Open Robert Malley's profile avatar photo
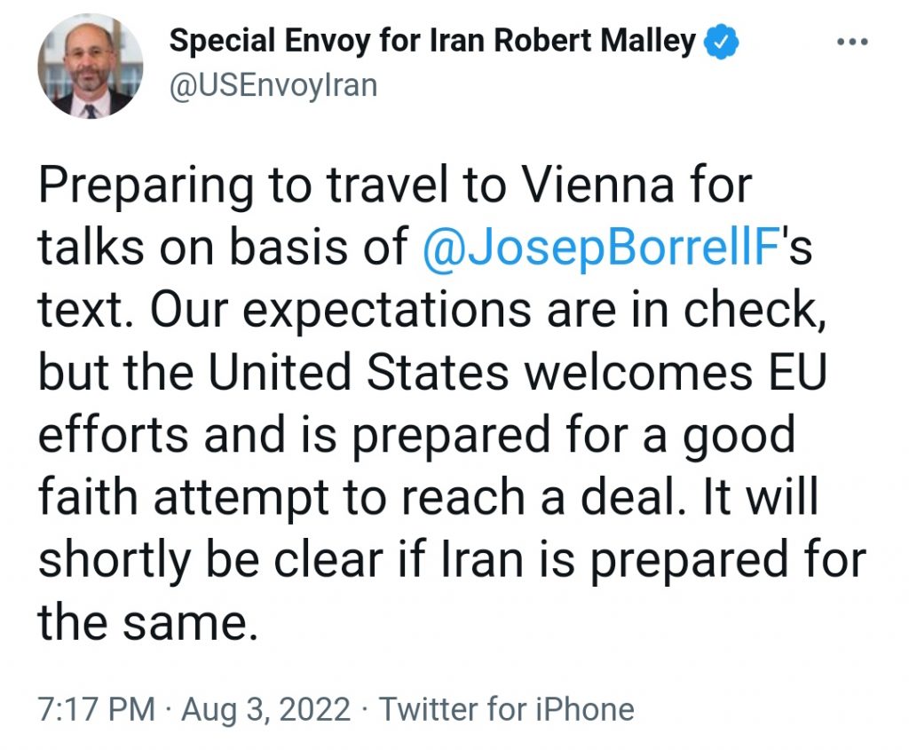 coord(91,66)
